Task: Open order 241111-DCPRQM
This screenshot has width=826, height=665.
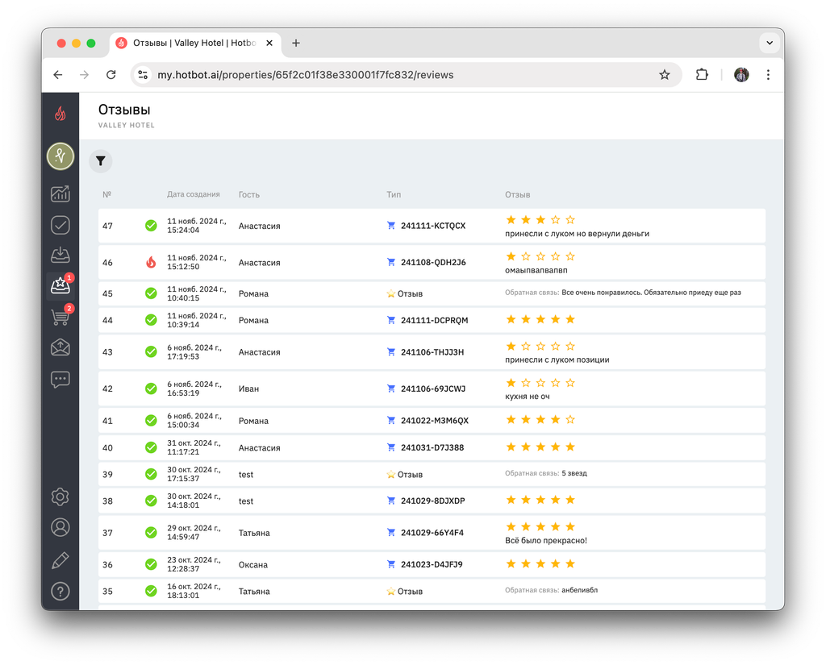Action: [434, 320]
